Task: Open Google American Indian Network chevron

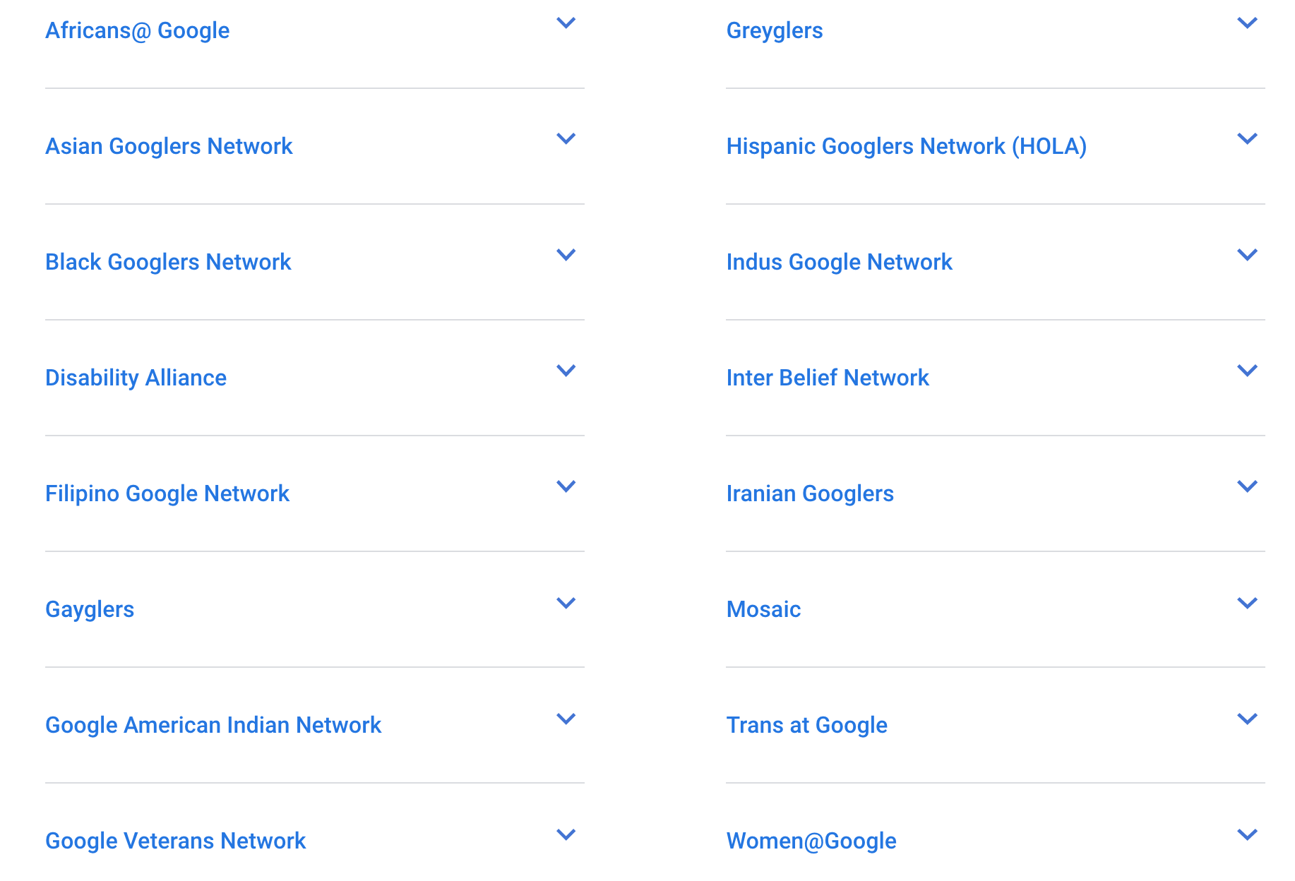Action: (566, 719)
